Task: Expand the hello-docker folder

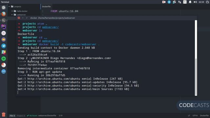Action: (12, 11)
